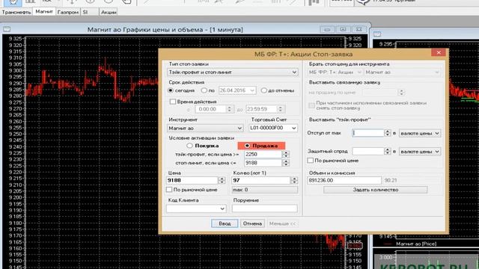Screen dimensions: 479x269
Task: Select the Покупка radio button
Action: 189,146
